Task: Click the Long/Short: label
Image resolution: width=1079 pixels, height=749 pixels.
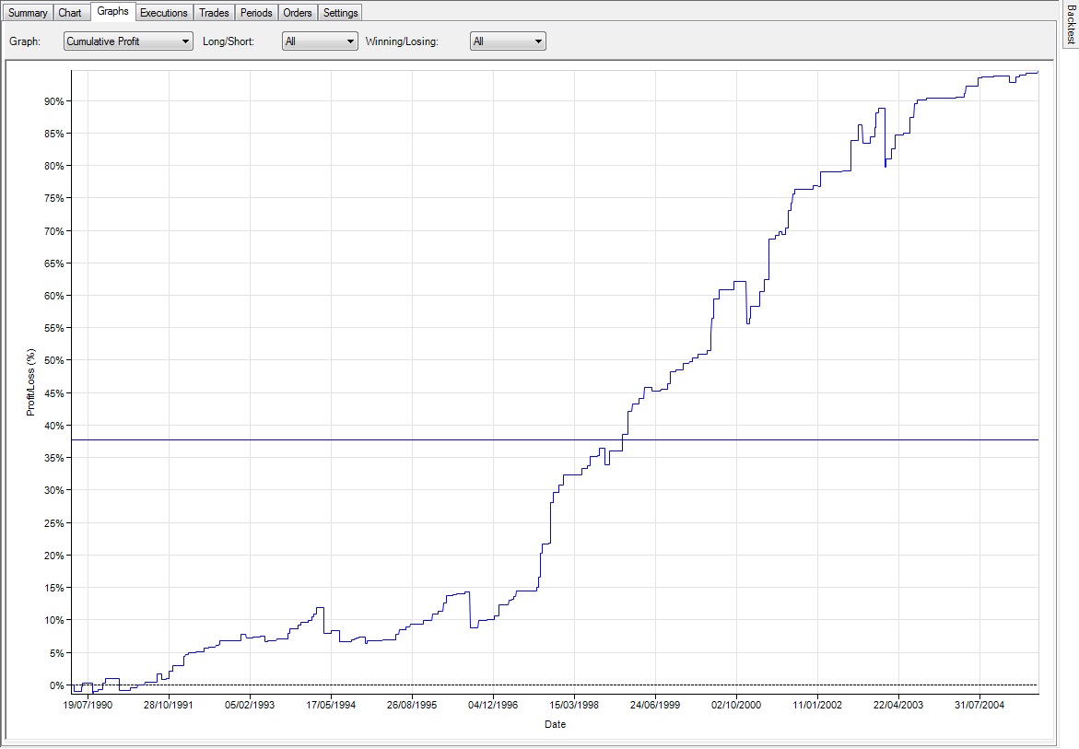Action: pyautogui.click(x=229, y=41)
